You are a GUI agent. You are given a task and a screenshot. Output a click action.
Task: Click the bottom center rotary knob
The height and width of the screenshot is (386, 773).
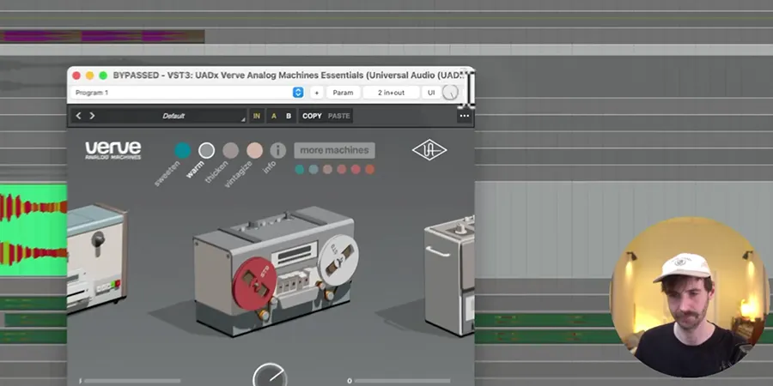[x=270, y=377]
